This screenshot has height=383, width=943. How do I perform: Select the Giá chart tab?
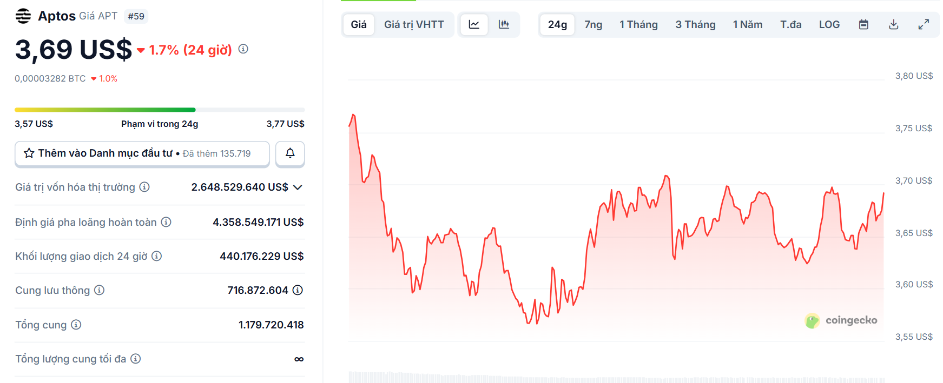click(359, 24)
